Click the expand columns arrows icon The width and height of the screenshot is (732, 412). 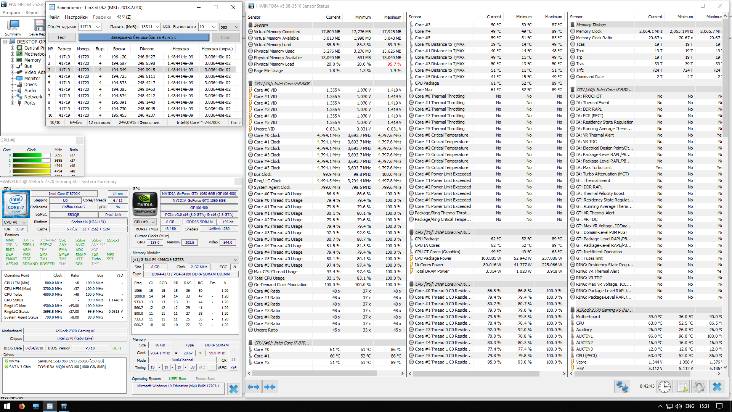(x=254, y=387)
